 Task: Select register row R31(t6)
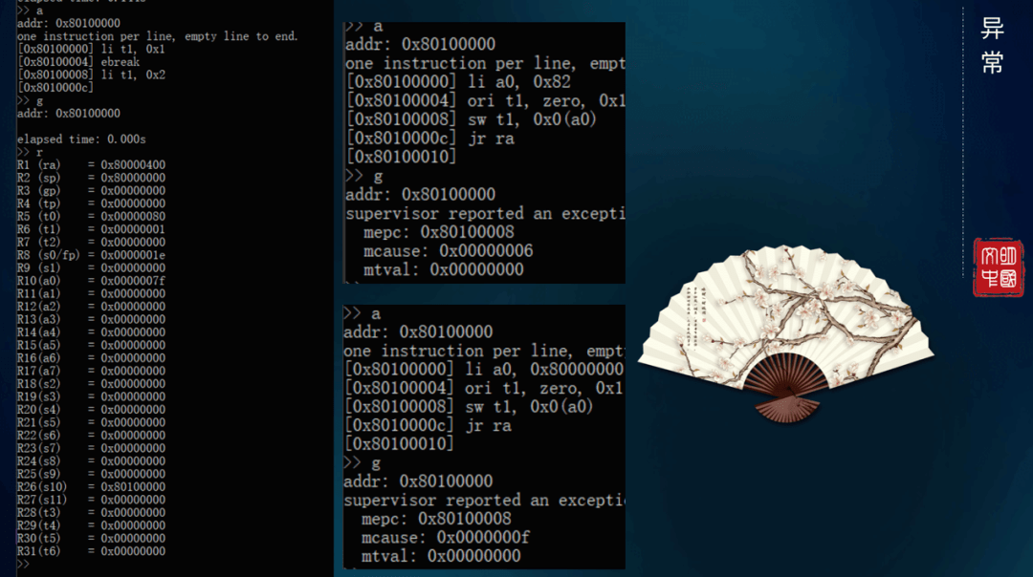91,551
